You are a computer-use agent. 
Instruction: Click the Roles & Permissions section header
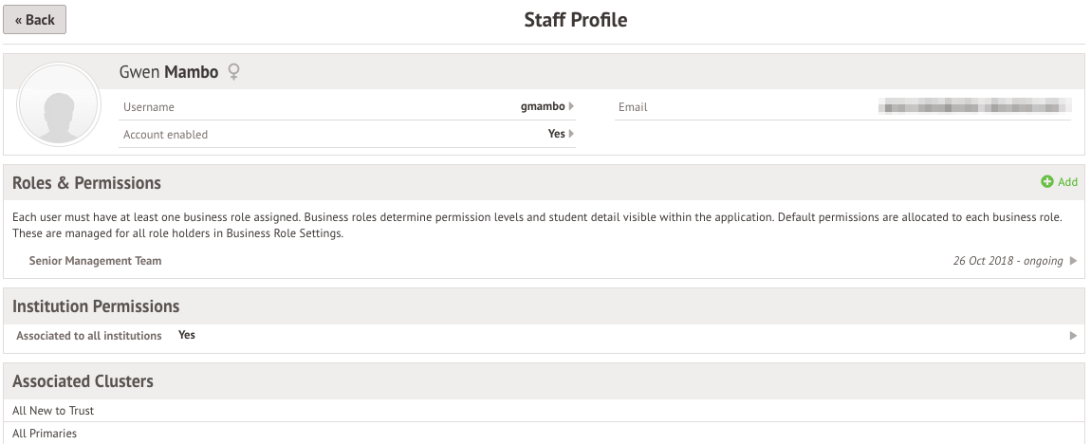(x=87, y=182)
